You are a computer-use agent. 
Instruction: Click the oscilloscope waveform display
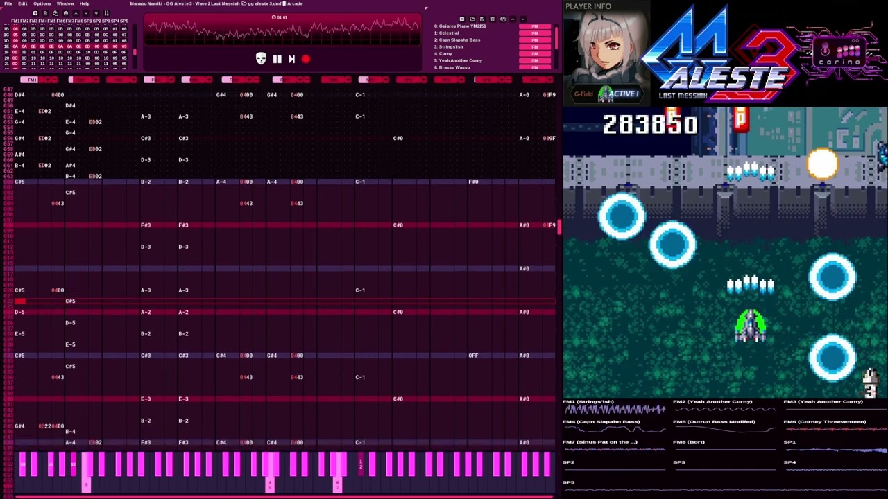coord(282,30)
